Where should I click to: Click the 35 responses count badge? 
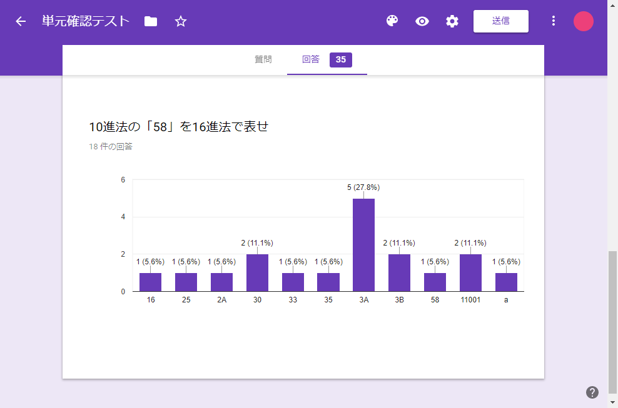pyautogui.click(x=340, y=60)
